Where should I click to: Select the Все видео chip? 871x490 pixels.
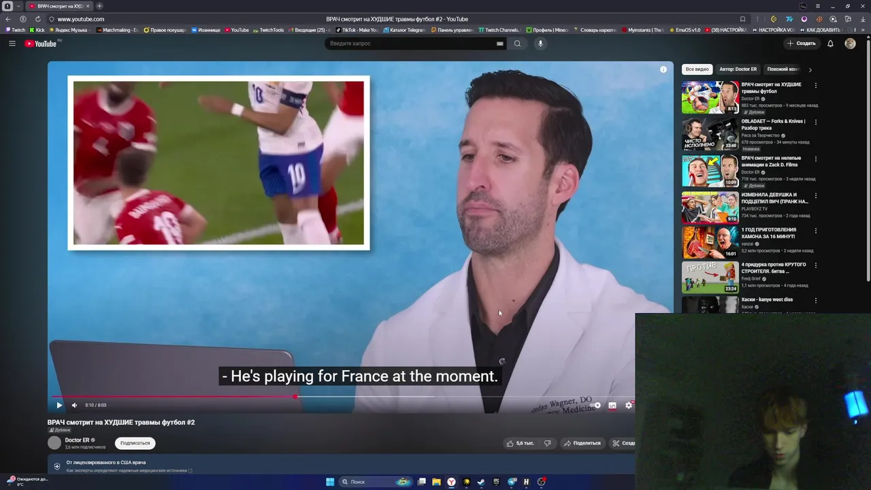tap(697, 69)
